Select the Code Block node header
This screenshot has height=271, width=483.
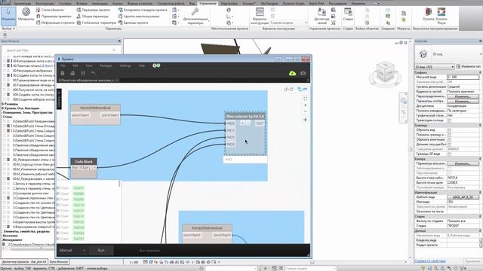pos(84,161)
